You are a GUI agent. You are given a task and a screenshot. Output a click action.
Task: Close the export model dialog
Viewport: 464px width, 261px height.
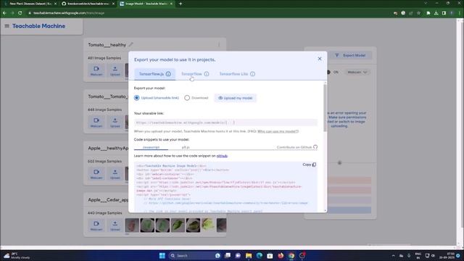320,59
